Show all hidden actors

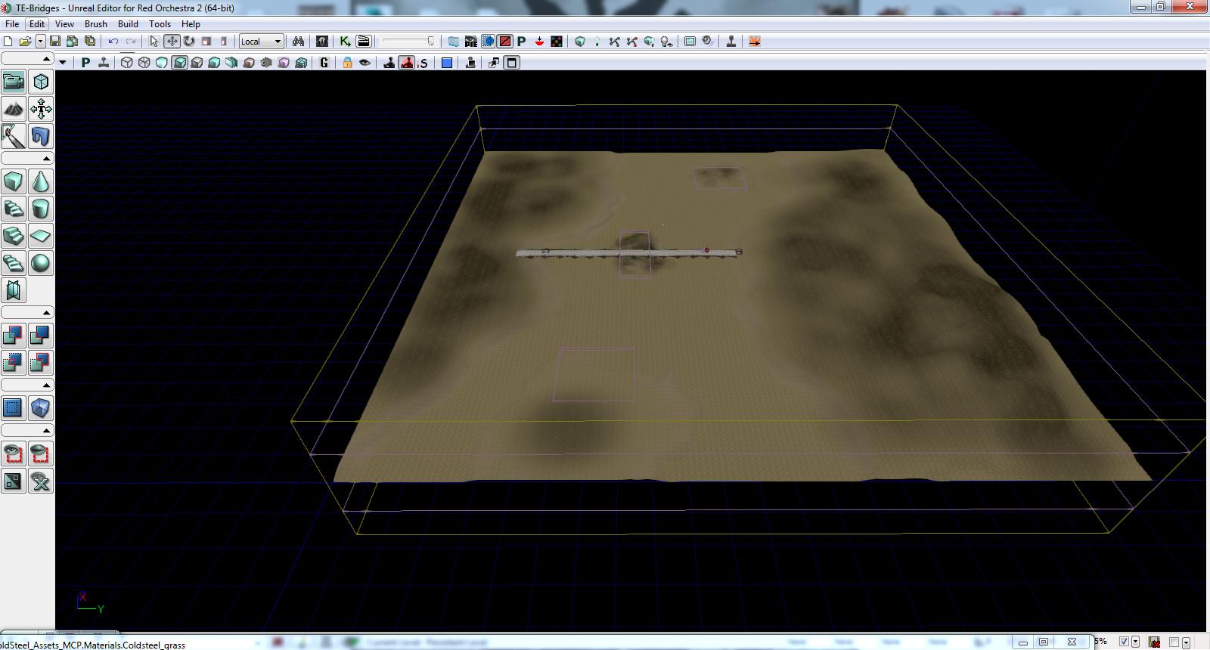41,481
